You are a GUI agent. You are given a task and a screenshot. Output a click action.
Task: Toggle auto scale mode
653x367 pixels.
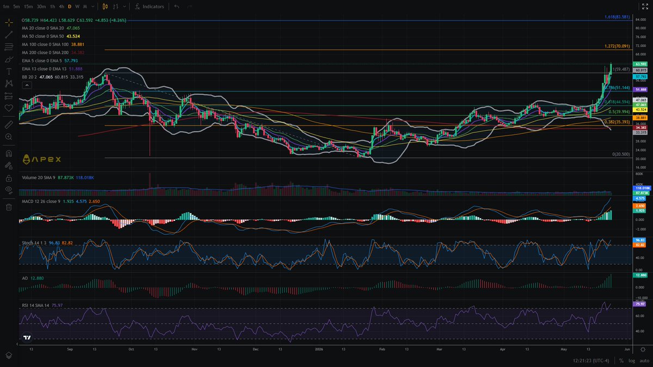click(643, 360)
